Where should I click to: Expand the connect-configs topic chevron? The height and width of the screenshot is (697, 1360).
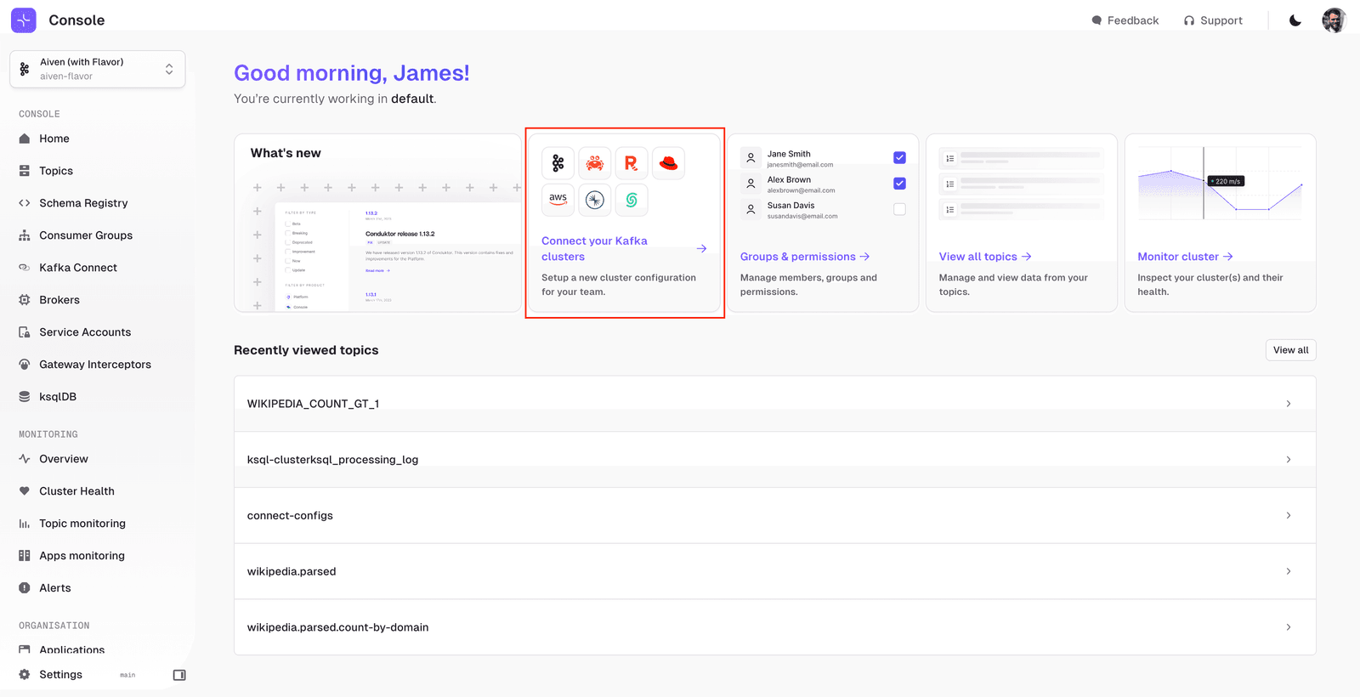coord(1288,516)
